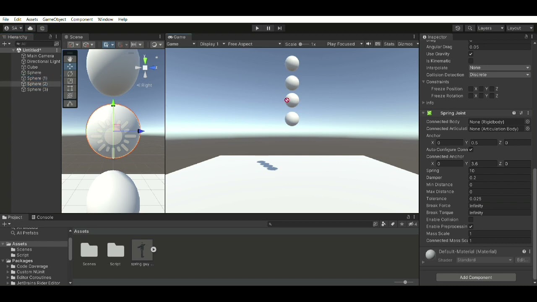Select the Hand tool in the Scene view
The width and height of the screenshot is (537, 302).
(70, 59)
